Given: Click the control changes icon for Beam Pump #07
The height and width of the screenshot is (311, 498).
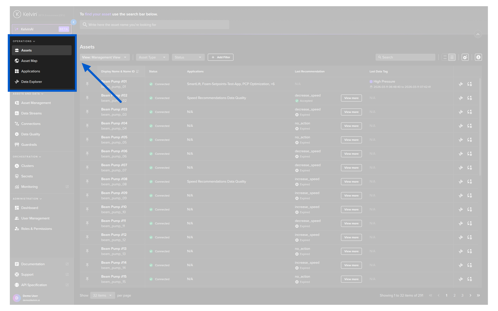Looking at the screenshot, I should [x=469, y=168].
